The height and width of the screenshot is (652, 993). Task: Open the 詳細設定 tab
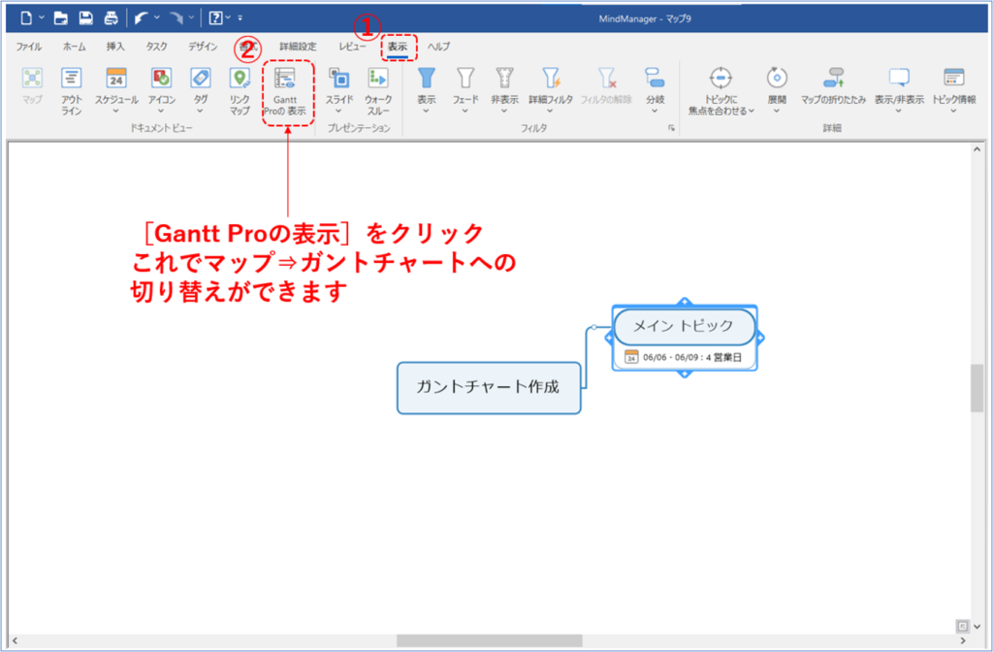coord(298,47)
